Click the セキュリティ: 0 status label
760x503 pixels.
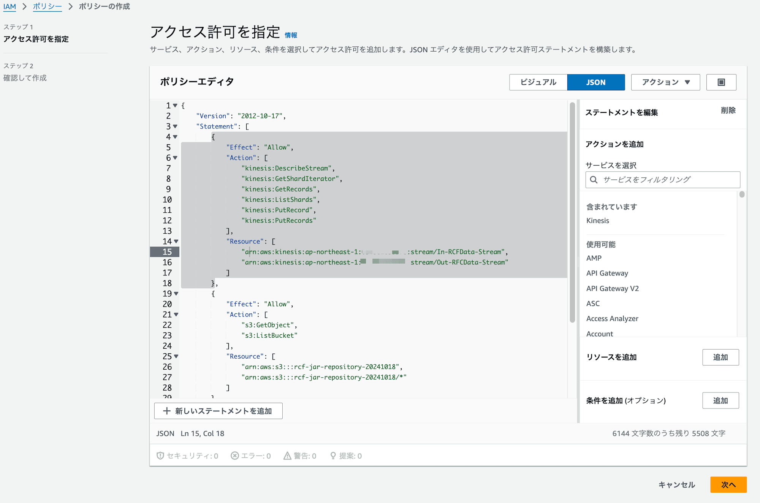[192, 456]
